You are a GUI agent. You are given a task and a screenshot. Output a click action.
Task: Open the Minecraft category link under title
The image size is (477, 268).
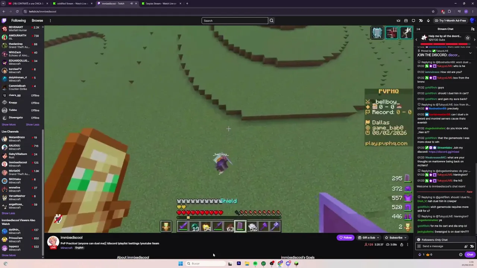click(x=66, y=248)
